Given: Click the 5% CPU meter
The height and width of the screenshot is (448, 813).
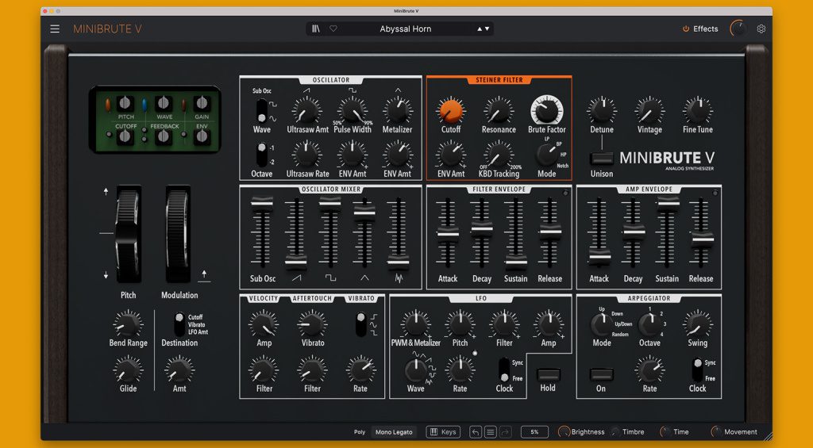Looking at the screenshot, I should [534, 432].
